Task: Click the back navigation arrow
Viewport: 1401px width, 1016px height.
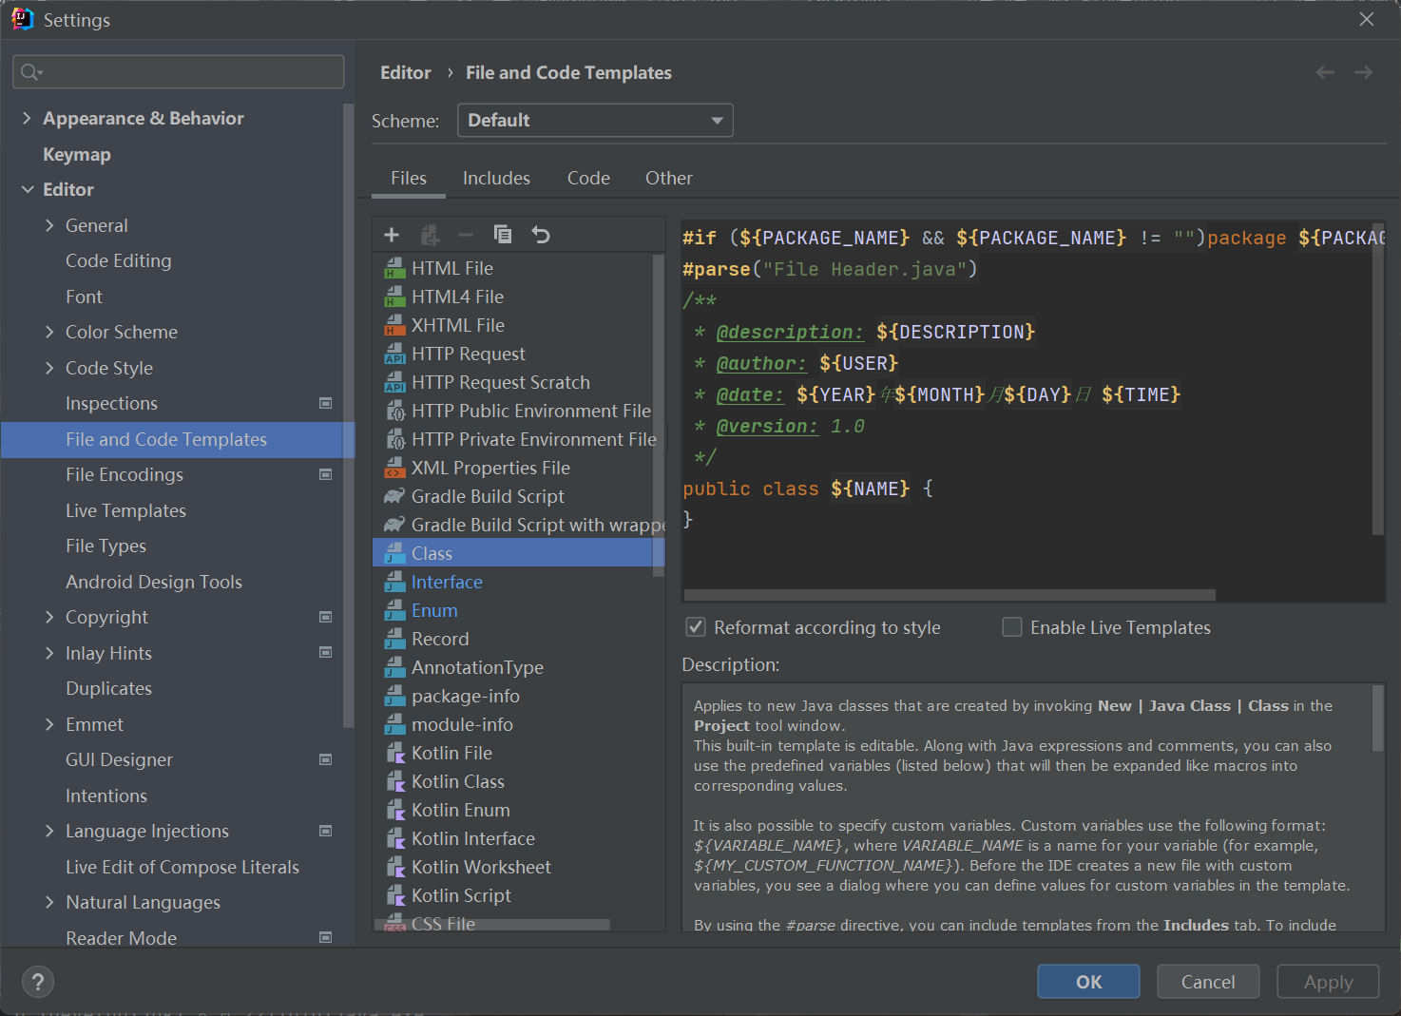Action: [1325, 73]
